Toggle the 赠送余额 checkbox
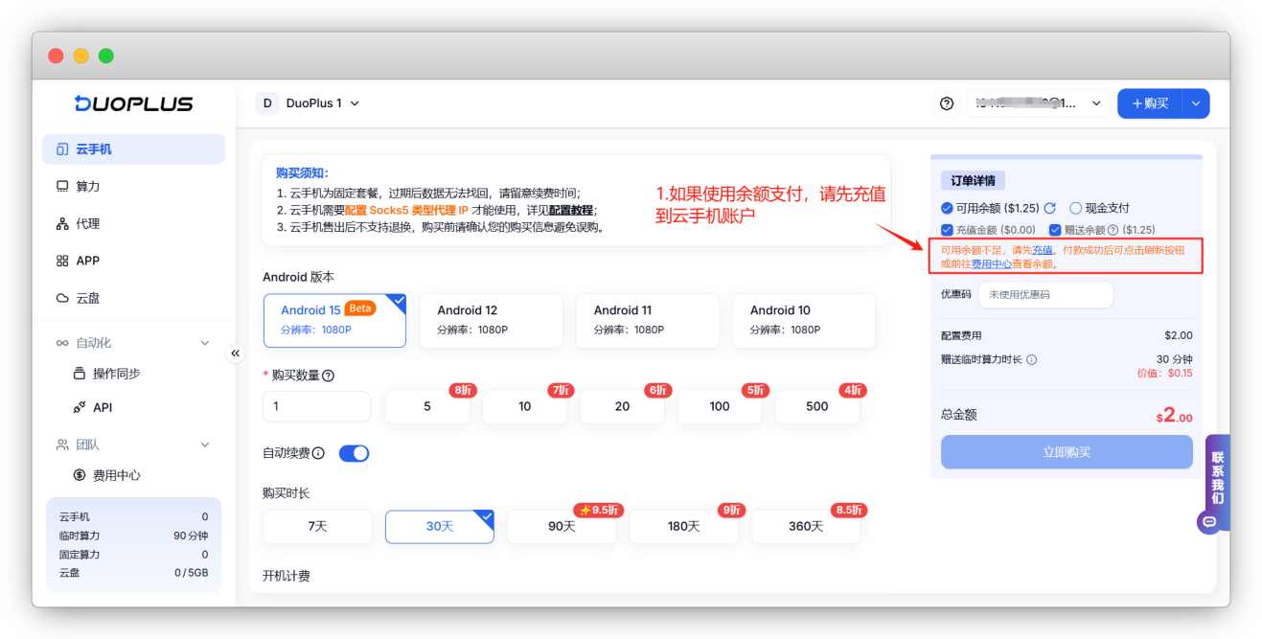This screenshot has height=639, width=1262. click(x=1055, y=230)
